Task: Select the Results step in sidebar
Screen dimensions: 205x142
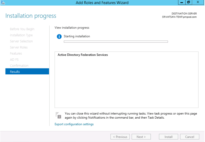Action: [27, 72]
